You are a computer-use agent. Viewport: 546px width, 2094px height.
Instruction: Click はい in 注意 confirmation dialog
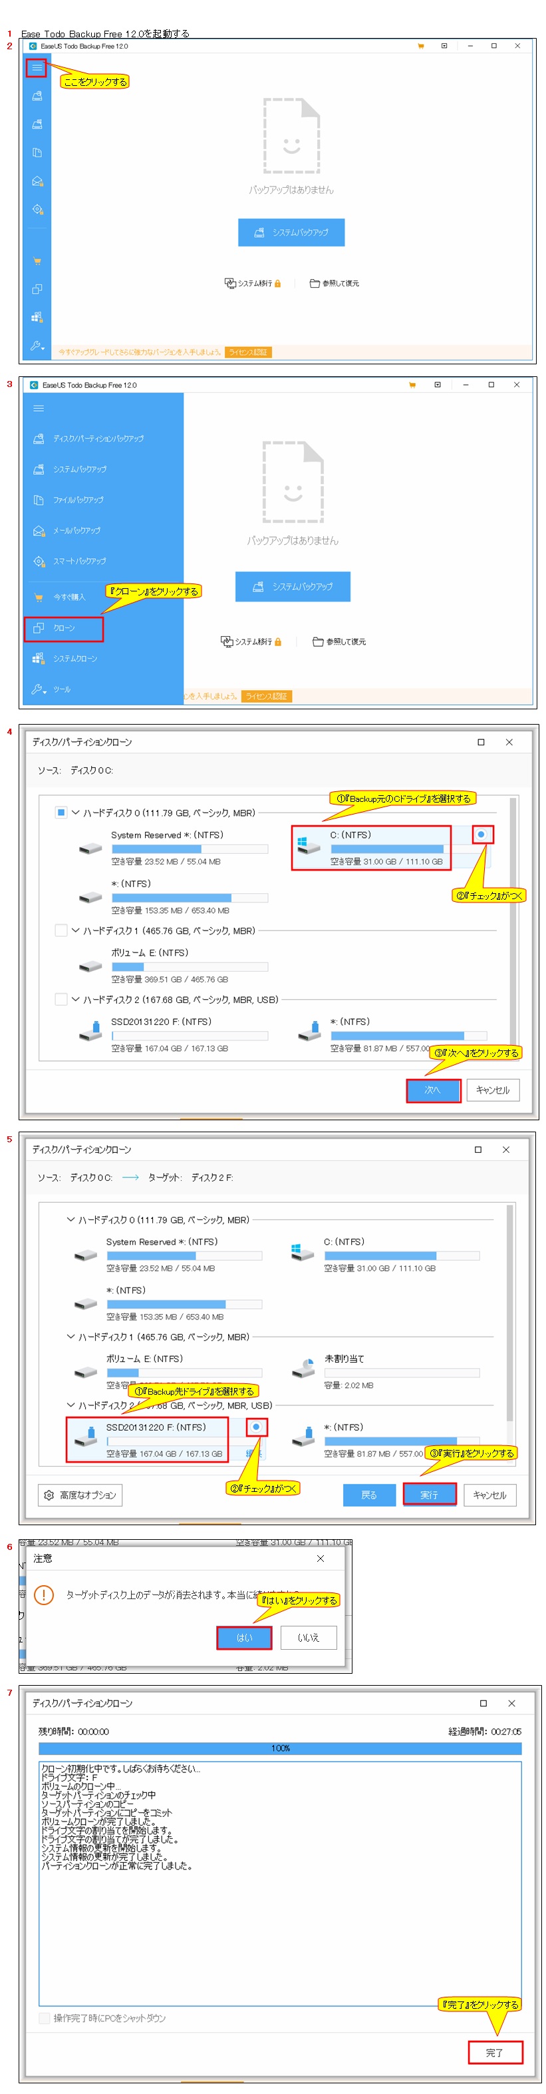(244, 1638)
